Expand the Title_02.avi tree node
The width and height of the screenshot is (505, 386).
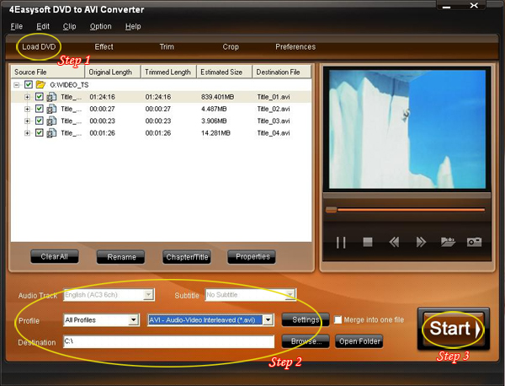pyautogui.click(x=28, y=109)
